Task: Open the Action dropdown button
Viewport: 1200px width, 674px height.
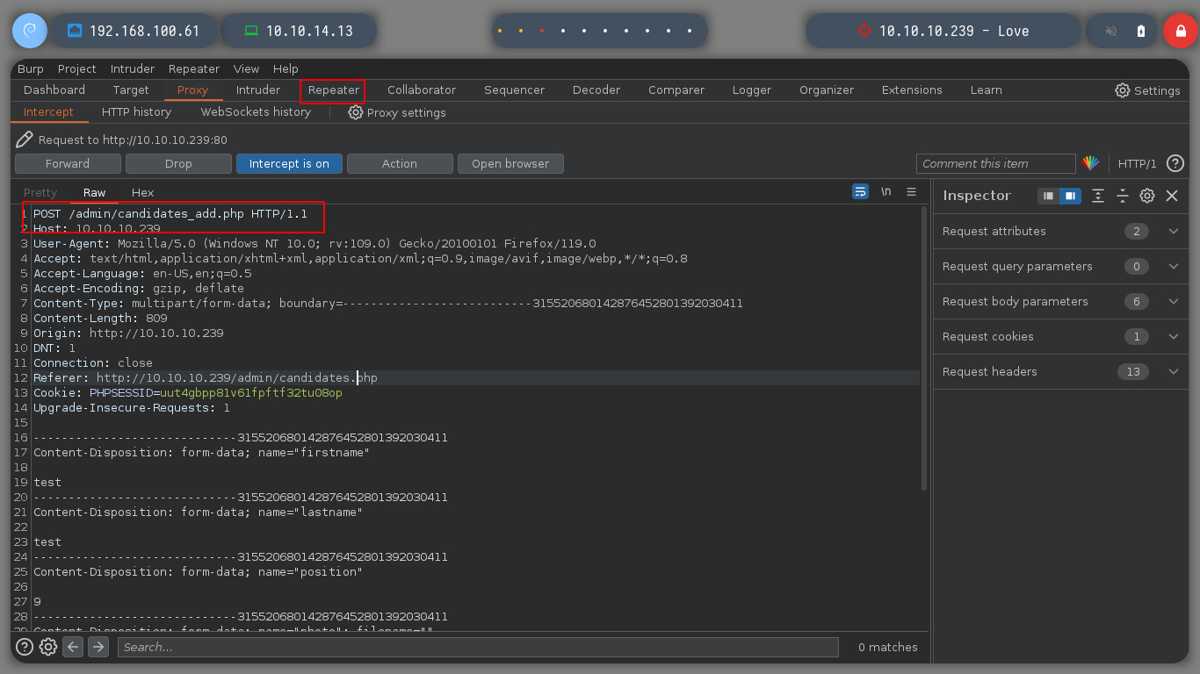Action: [400, 163]
